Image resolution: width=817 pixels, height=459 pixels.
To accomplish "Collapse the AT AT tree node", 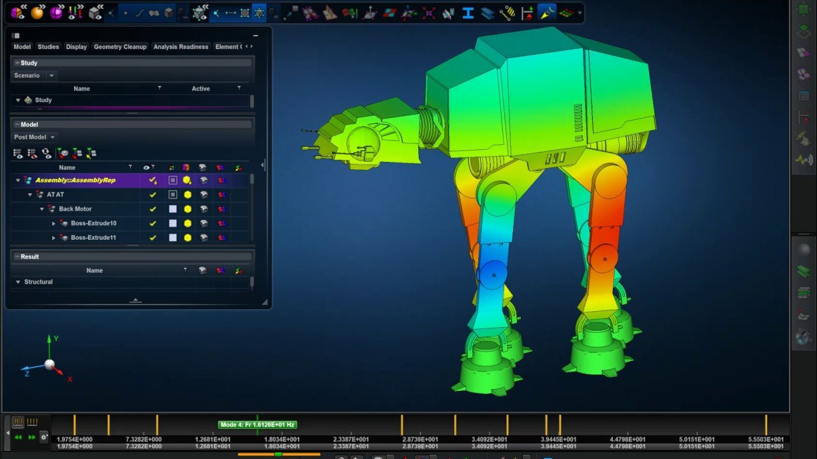I will [30, 194].
